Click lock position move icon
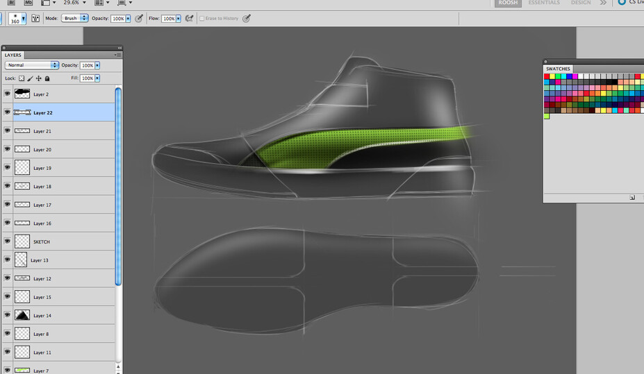This screenshot has width=644, height=374. click(x=38, y=78)
